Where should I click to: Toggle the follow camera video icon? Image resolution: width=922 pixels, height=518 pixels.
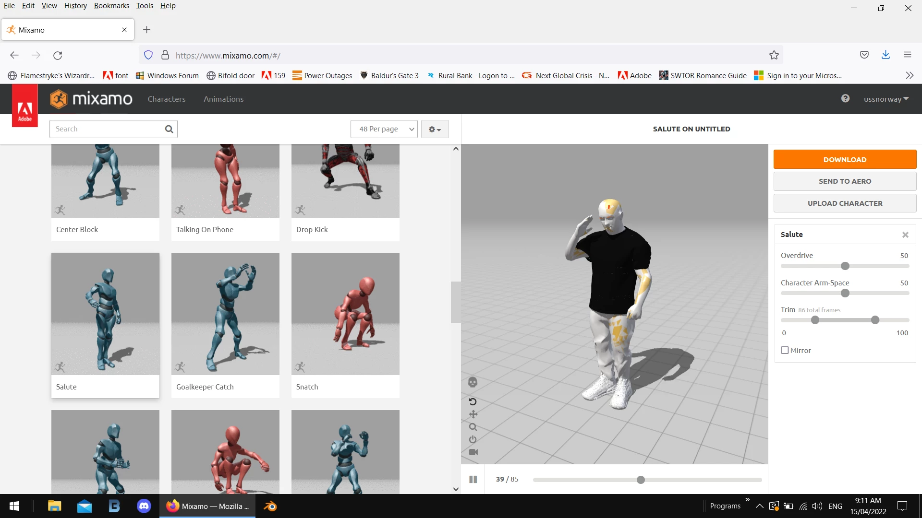coord(473,452)
